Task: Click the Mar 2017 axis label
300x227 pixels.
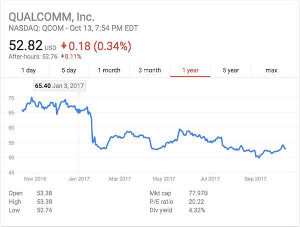Action: tap(119, 178)
